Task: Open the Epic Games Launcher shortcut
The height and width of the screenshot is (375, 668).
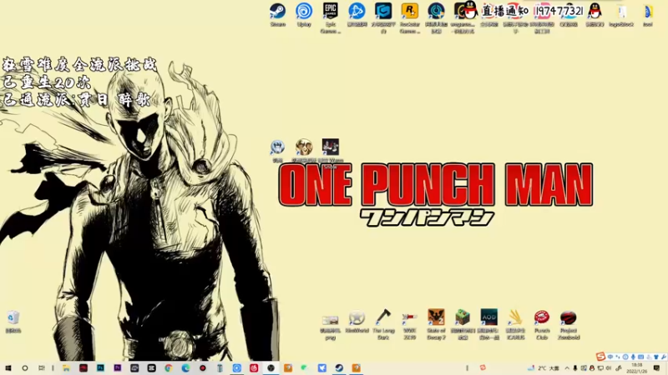Action: 331,17
